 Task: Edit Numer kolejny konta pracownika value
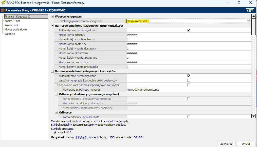[x=189, y=67]
